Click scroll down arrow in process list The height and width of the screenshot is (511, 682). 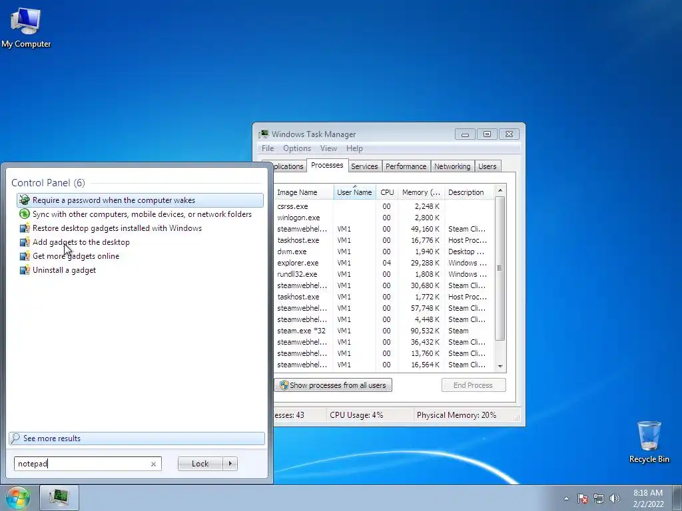(500, 367)
